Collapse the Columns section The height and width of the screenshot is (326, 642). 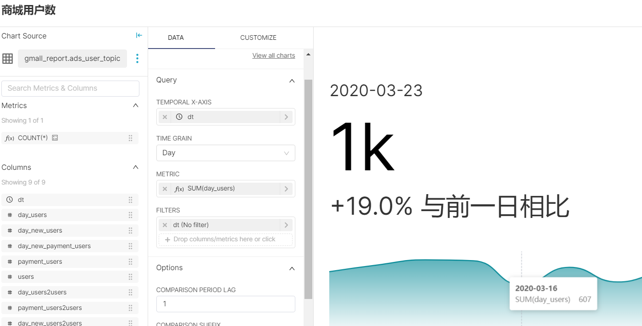135,167
